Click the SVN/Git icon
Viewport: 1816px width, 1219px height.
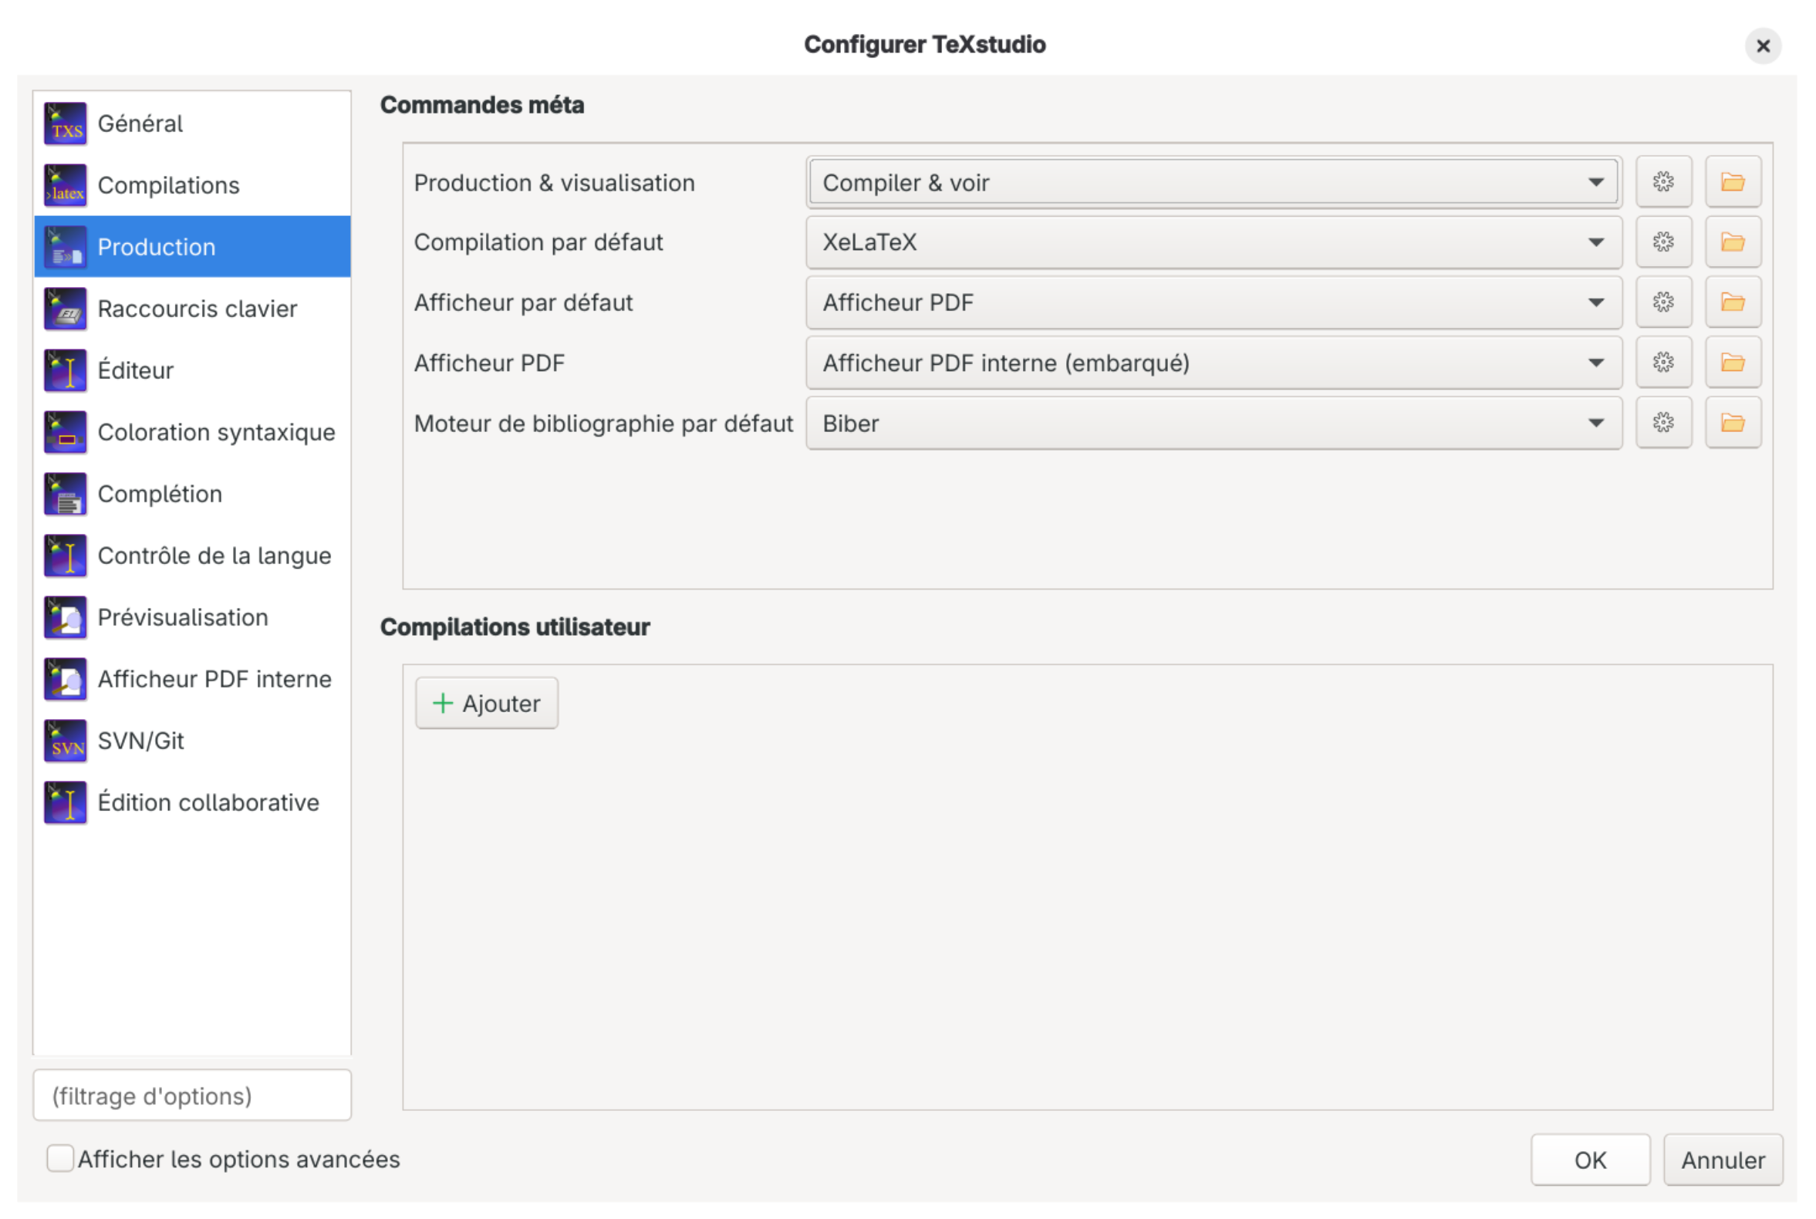coord(66,741)
